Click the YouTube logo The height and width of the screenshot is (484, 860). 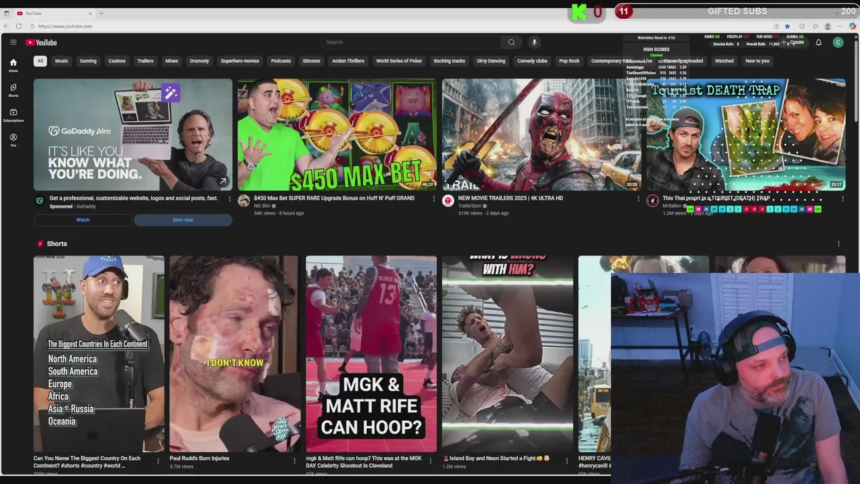(x=42, y=42)
